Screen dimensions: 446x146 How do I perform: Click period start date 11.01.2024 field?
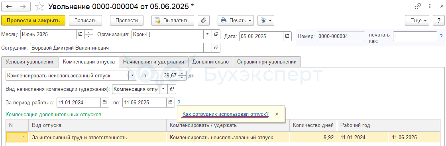pos(79,102)
